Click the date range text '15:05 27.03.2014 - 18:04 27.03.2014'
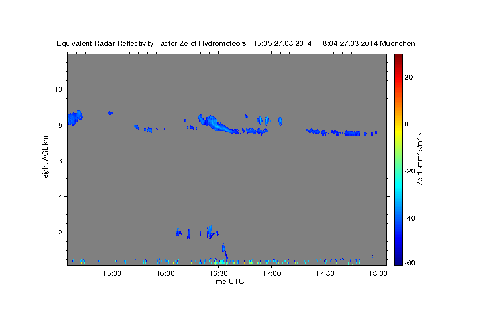The image size is (478, 318). click(315, 44)
